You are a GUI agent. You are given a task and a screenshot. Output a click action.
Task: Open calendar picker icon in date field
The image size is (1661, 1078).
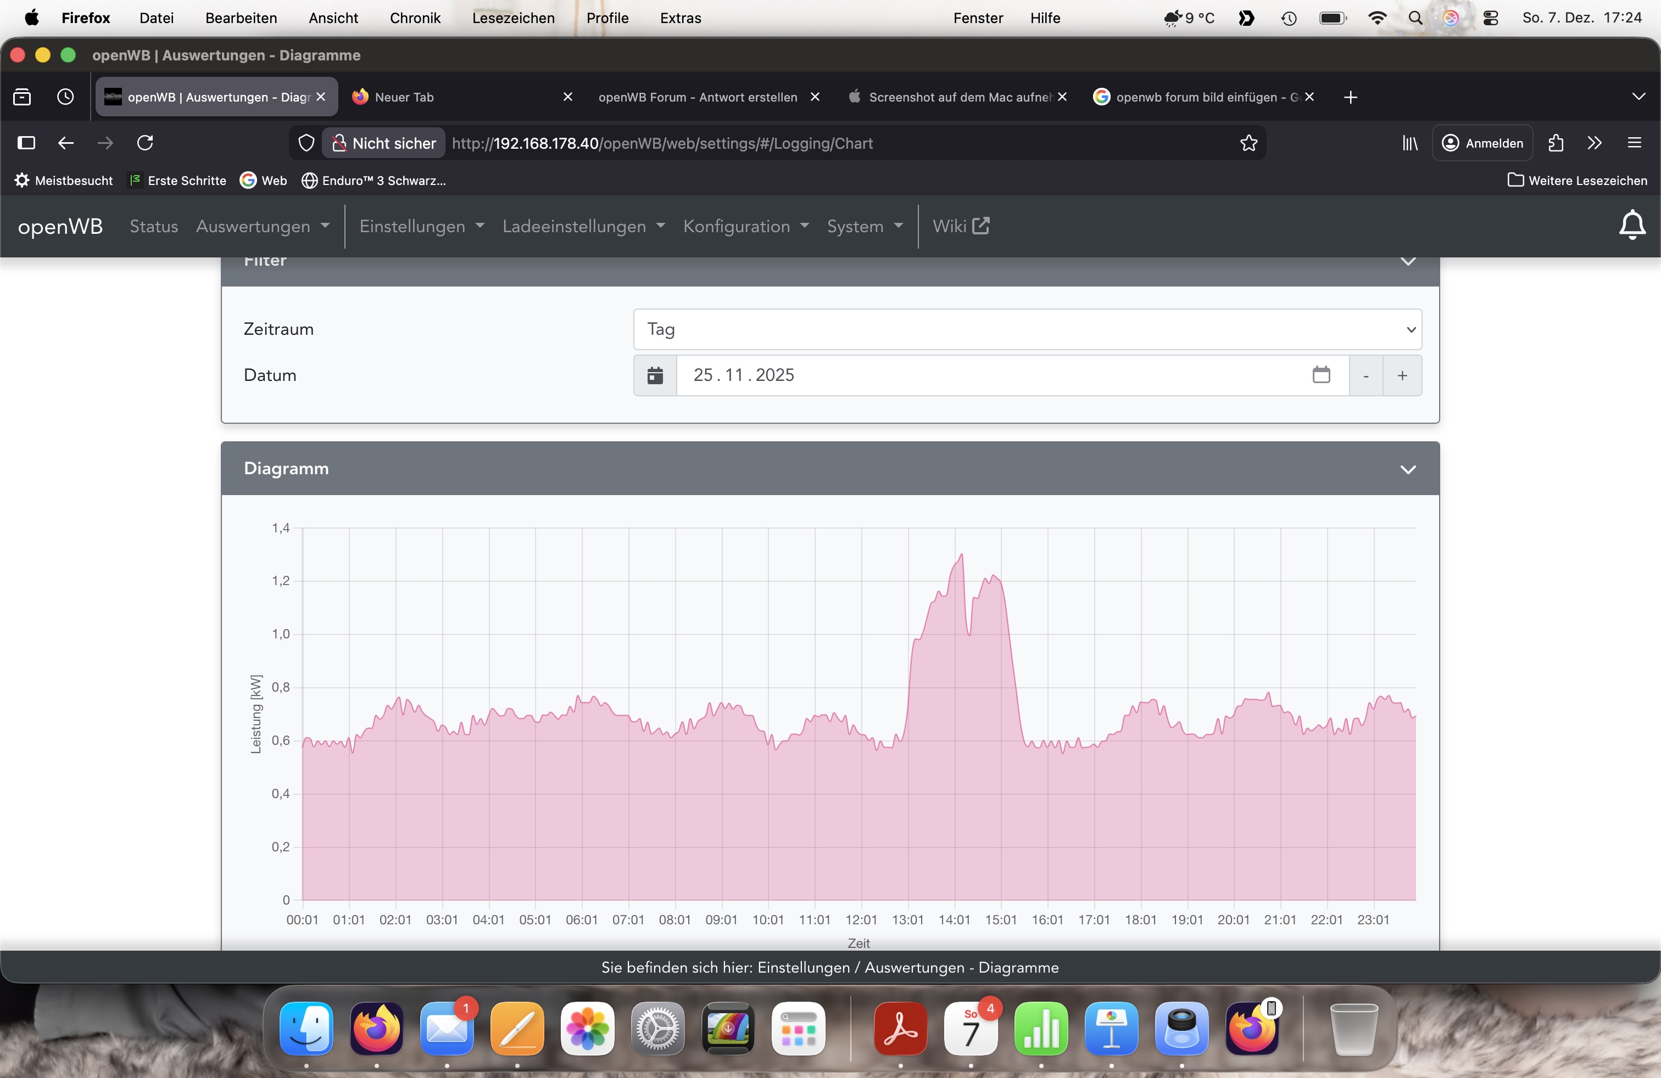point(1320,375)
